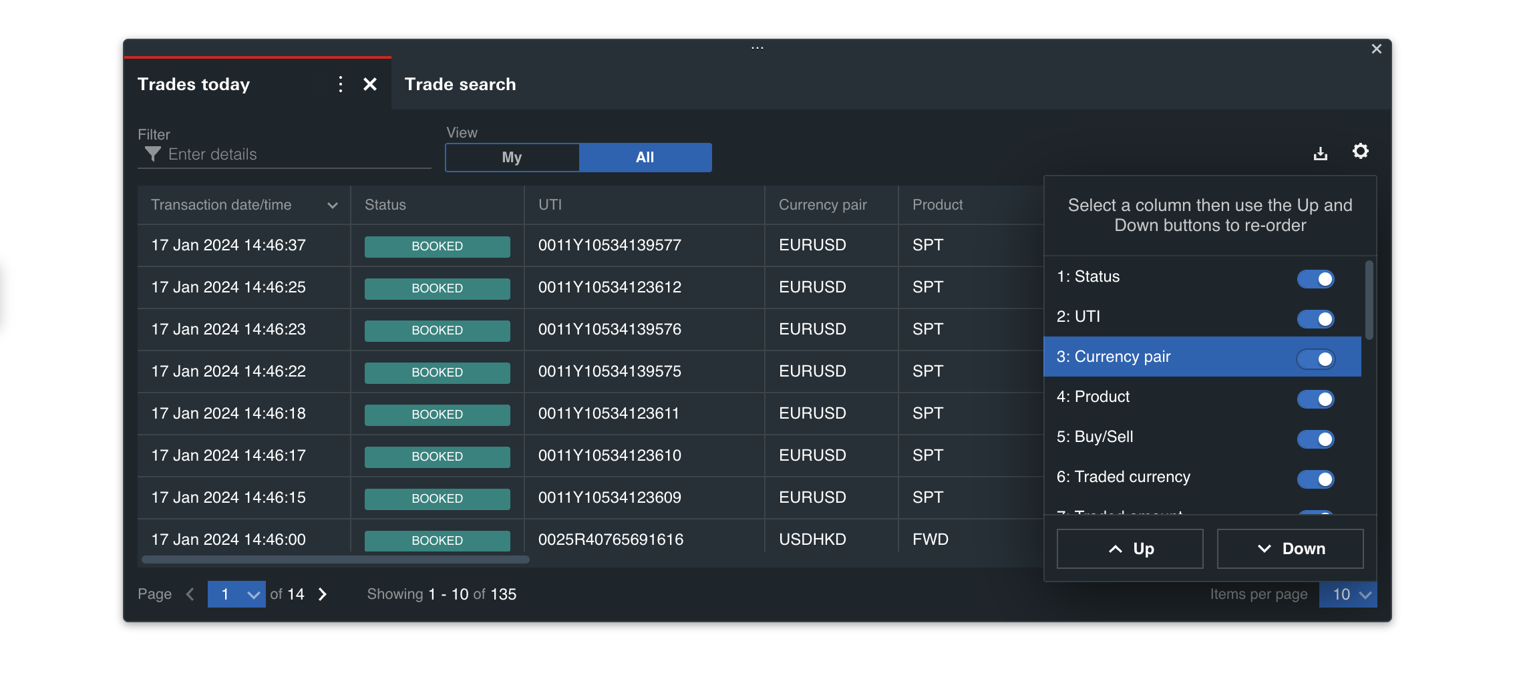
Task: Select the My view option
Action: (512, 158)
